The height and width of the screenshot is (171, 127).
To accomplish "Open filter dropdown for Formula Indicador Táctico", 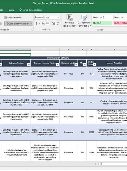I will pyautogui.click(x=57, y=65).
